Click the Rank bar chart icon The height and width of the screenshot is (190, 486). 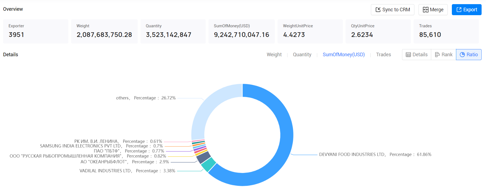(x=437, y=55)
